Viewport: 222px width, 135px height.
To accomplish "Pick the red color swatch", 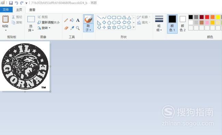I will point(207,17).
